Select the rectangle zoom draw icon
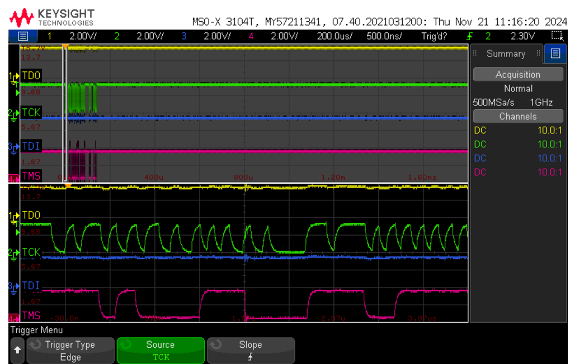 pos(557,36)
